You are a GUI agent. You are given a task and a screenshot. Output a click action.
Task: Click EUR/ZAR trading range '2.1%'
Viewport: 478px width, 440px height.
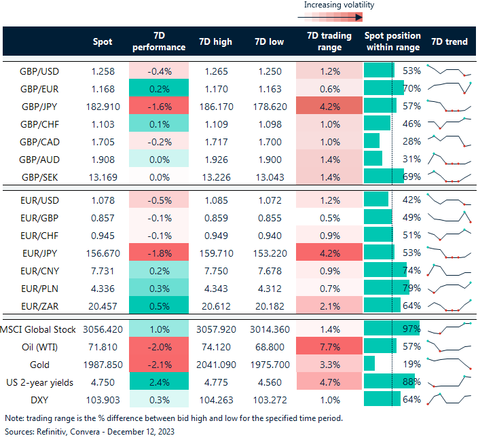(x=329, y=305)
